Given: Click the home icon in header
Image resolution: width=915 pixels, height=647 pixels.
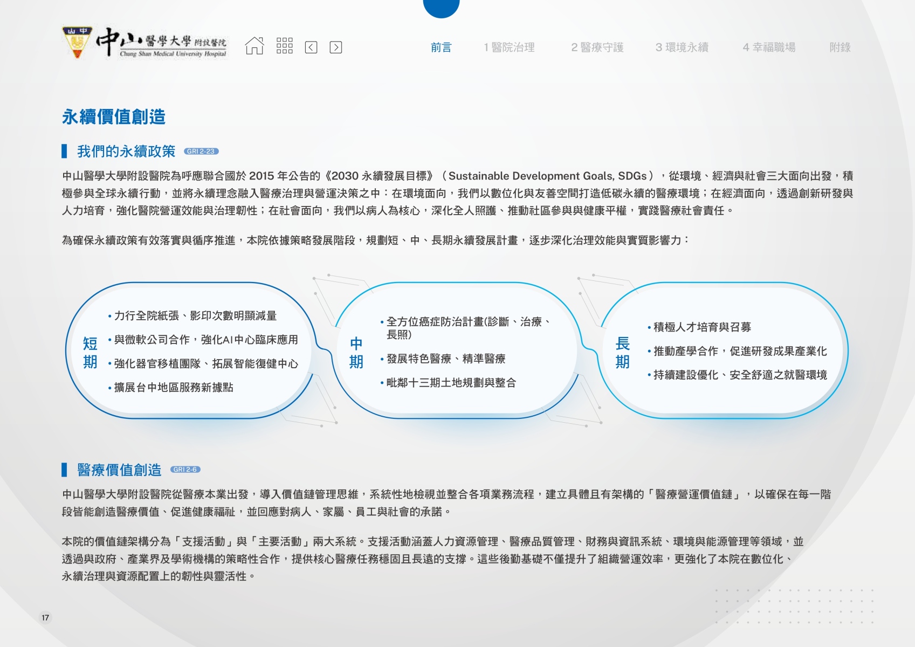Looking at the screenshot, I should [254, 46].
